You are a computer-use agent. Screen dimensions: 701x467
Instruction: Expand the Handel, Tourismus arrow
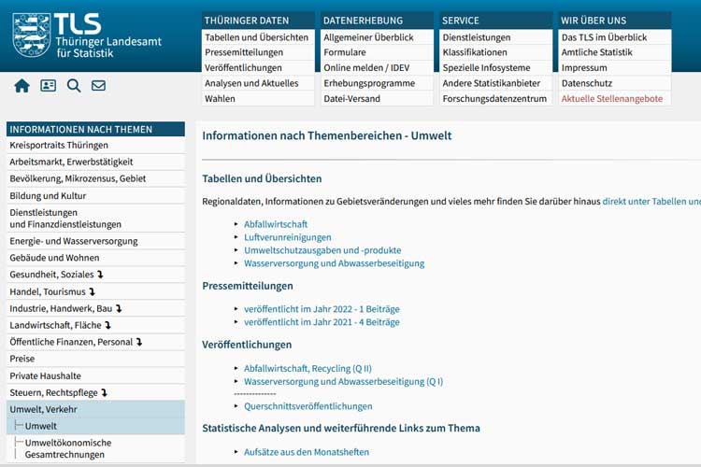pyautogui.click(x=93, y=291)
